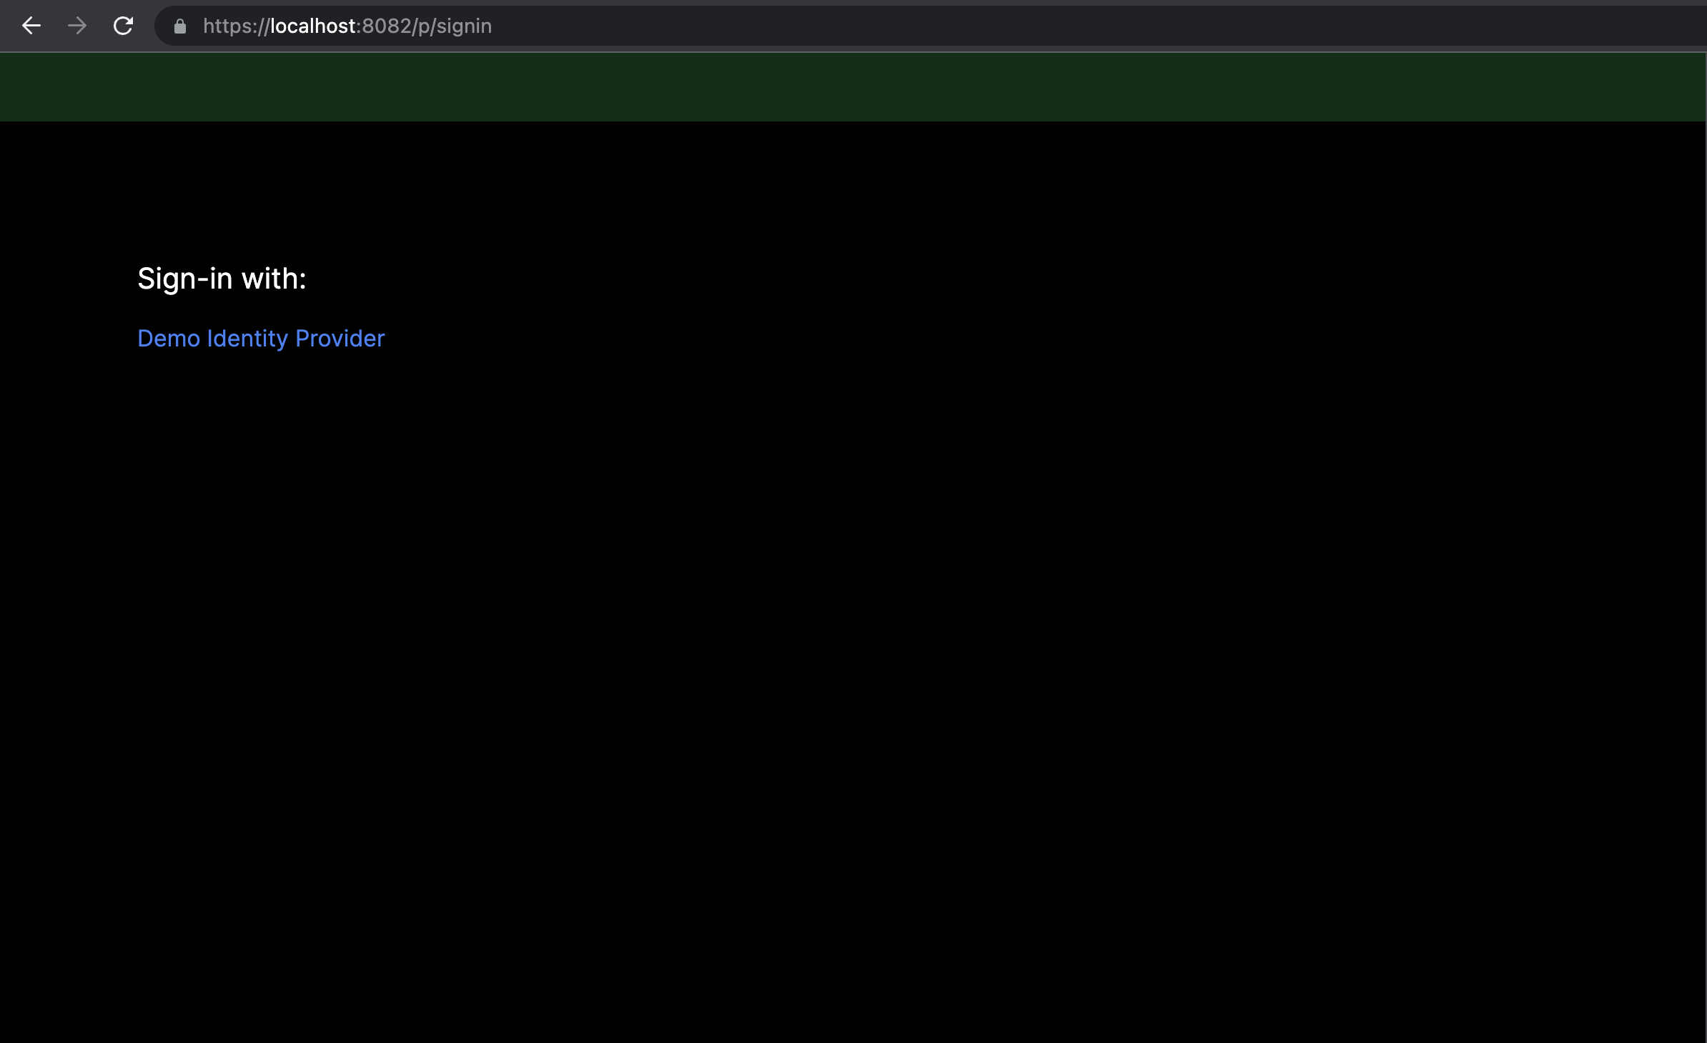This screenshot has width=1707, height=1043.
Task: Click the word 'Sign-in' in the heading
Action: tap(185, 279)
